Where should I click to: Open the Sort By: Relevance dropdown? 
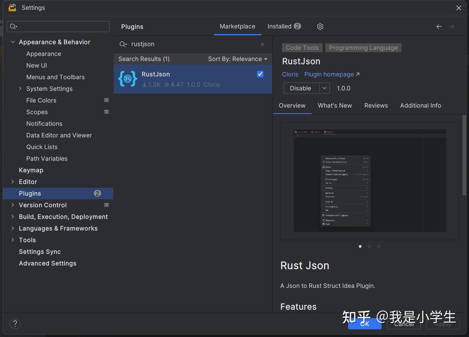click(x=238, y=59)
